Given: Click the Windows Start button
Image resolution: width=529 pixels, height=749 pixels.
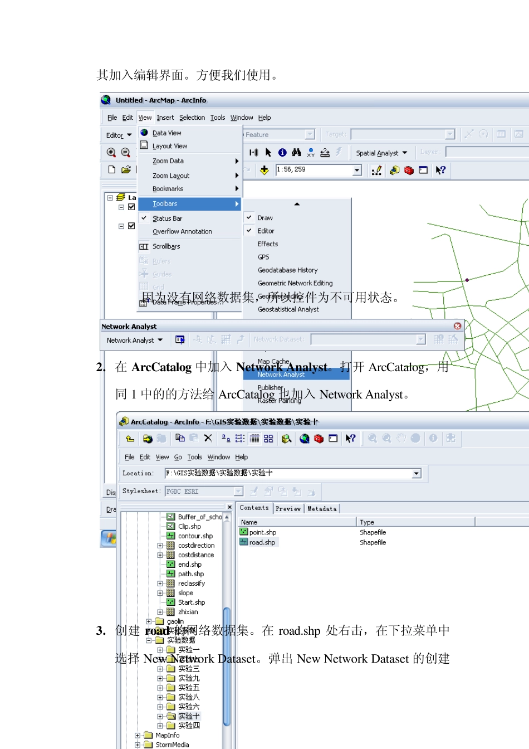Looking at the screenshot, I should (108, 538).
